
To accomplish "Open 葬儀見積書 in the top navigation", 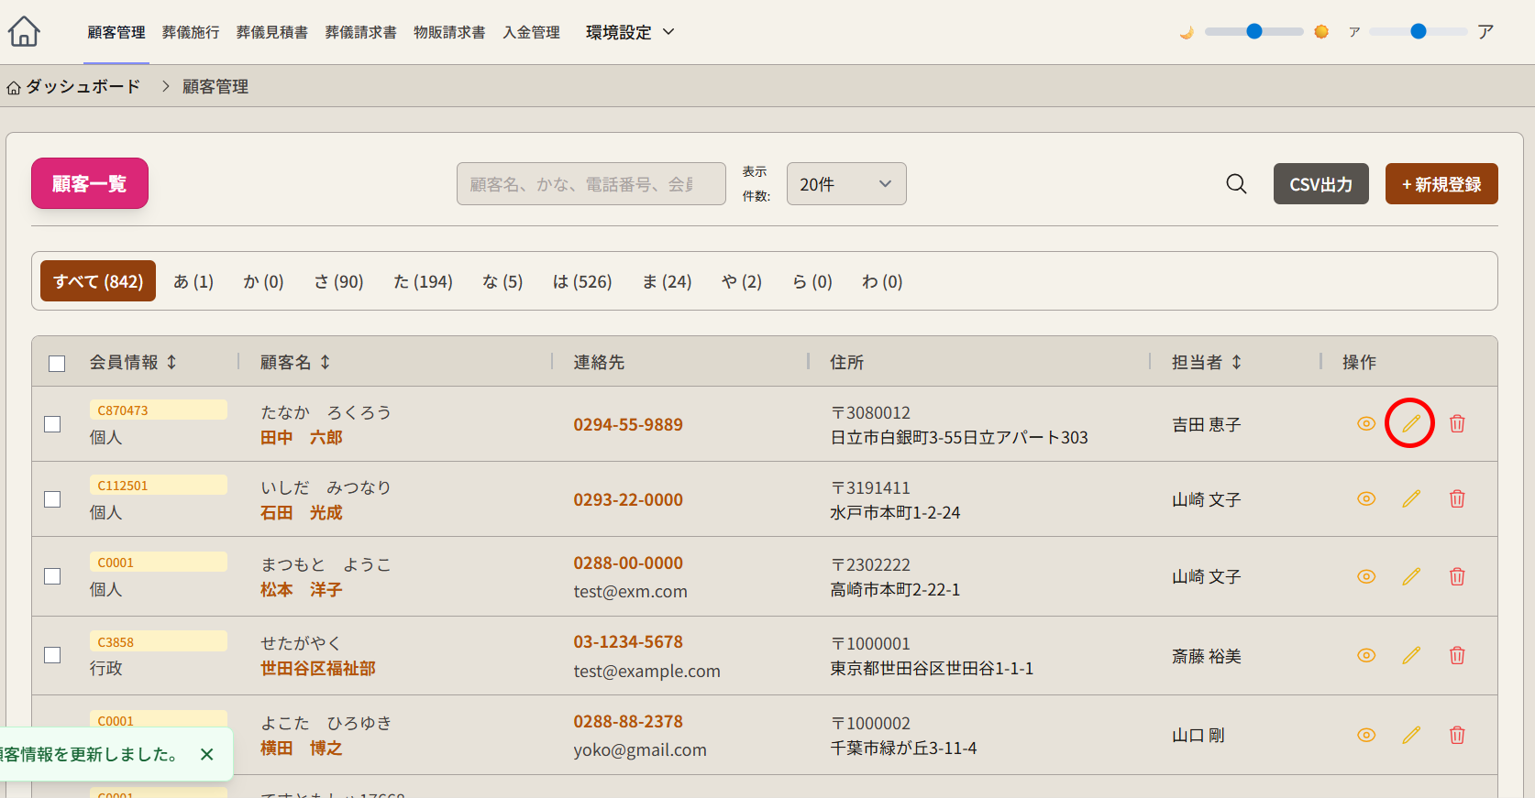I will [271, 32].
